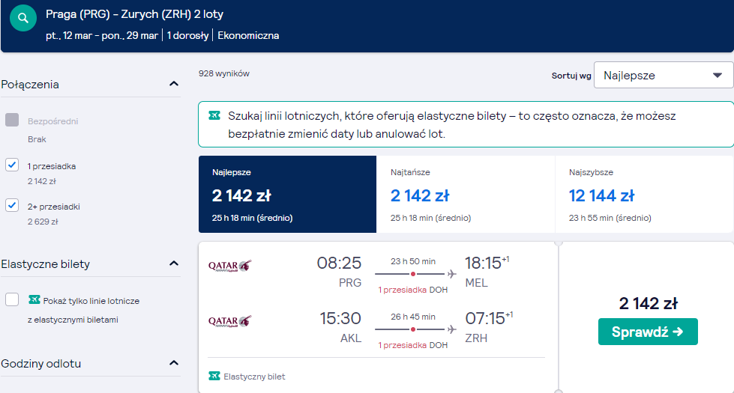Image resolution: width=734 pixels, height=393 pixels.
Task: Click the plane icon on AKL to ZRH route
Action: pyautogui.click(x=452, y=329)
